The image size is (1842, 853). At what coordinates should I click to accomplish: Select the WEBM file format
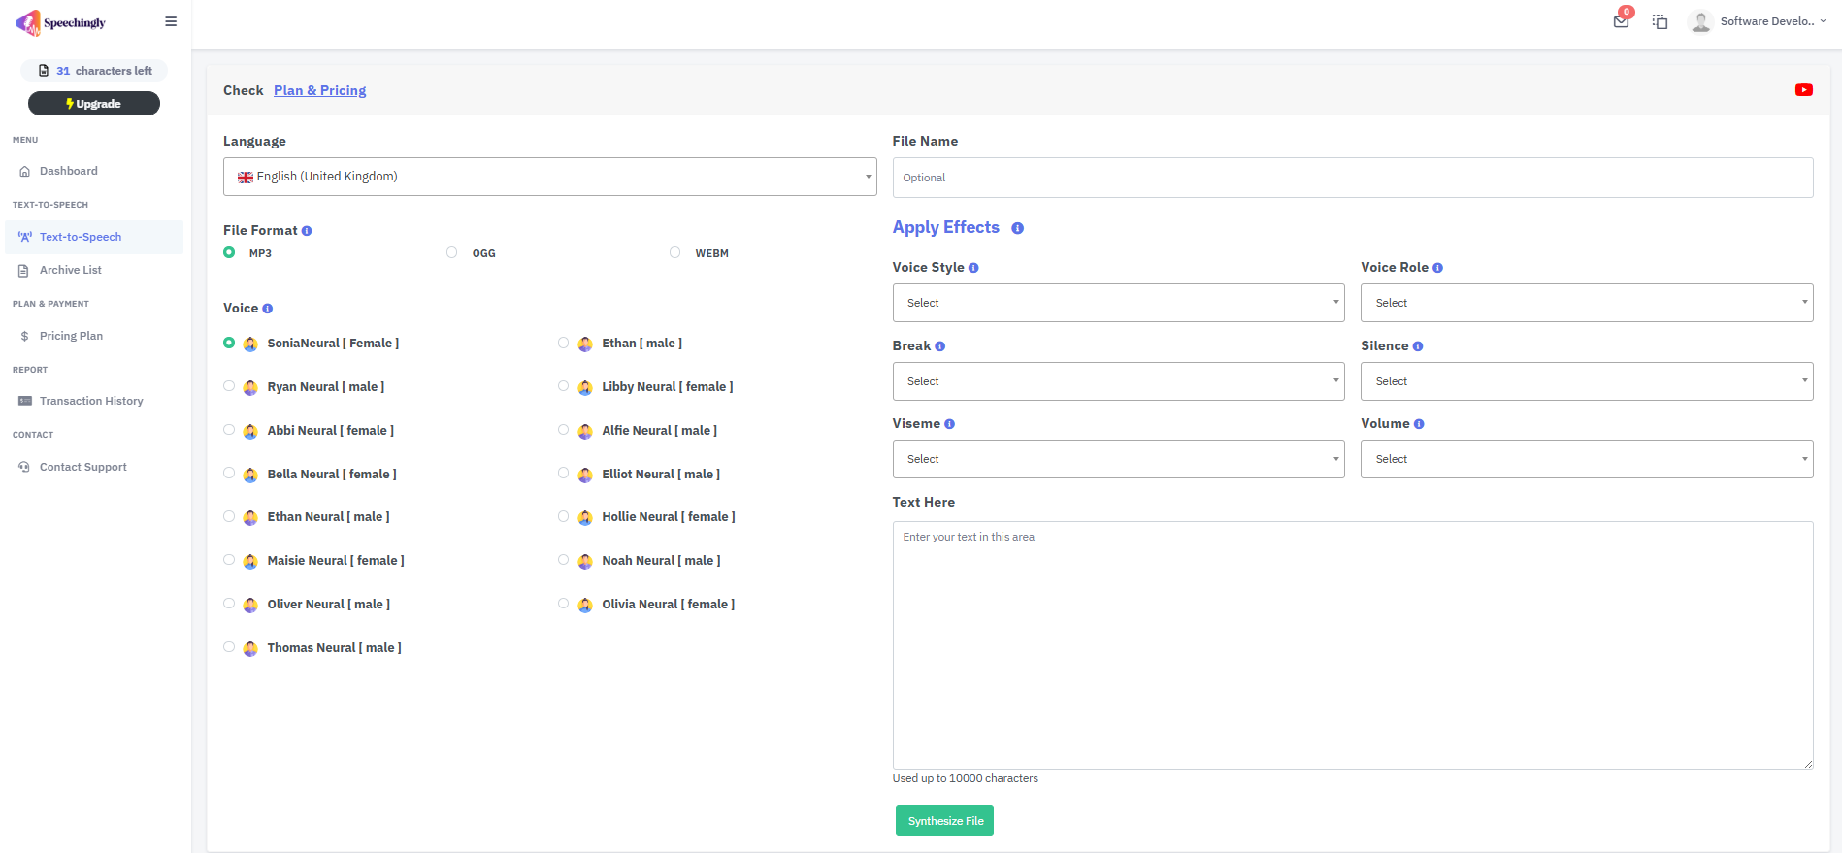point(675,252)
